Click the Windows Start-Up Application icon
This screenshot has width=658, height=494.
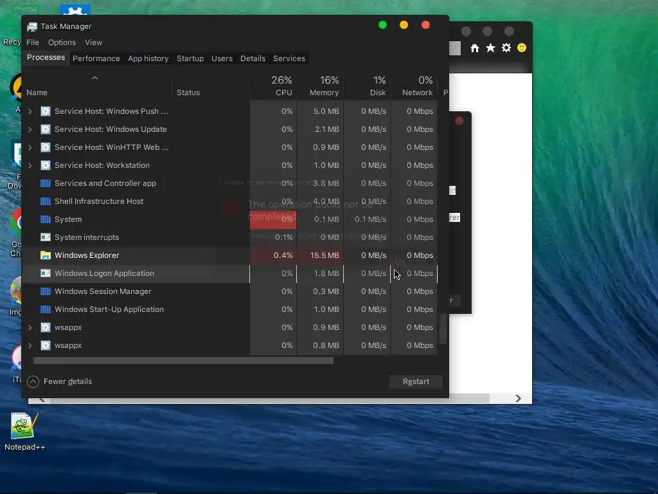46,309
